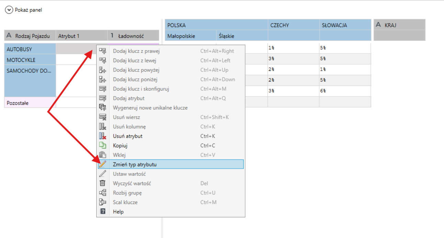The image size is (444, 238).
Task: Click the CZECHY header cell
Action: tap(294, 25)
